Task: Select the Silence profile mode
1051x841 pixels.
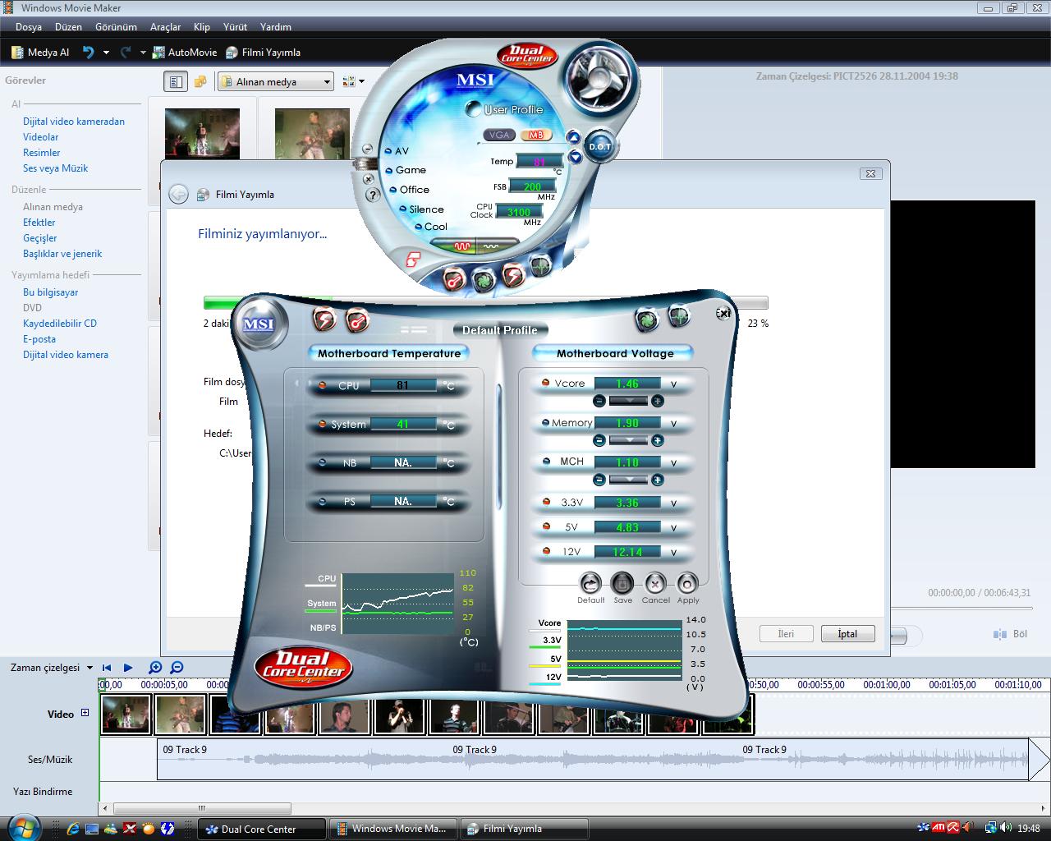Action: pyautogui.click(x=422, y=209)
